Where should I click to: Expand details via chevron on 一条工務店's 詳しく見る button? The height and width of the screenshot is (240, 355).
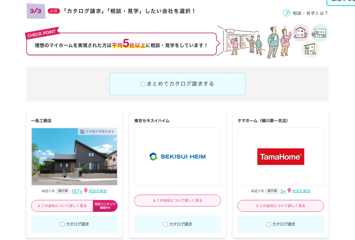pos(39,206)
